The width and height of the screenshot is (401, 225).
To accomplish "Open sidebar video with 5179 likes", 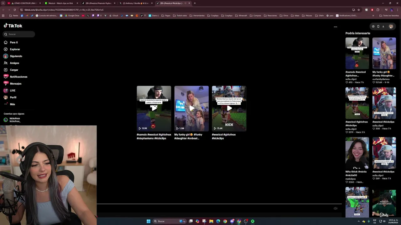I will click(357, 103).
